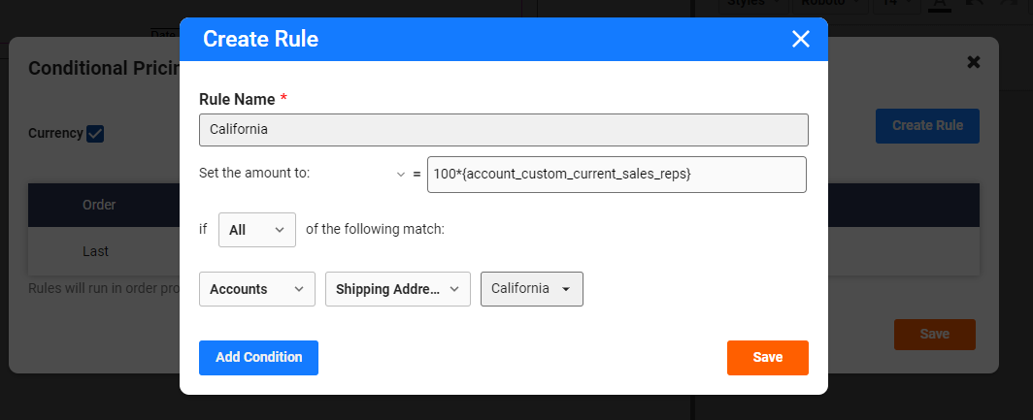This screenshot has width=1033, height=420.
Task: Open the 'All' match type dropdown
Action: (x=257, y=230)
